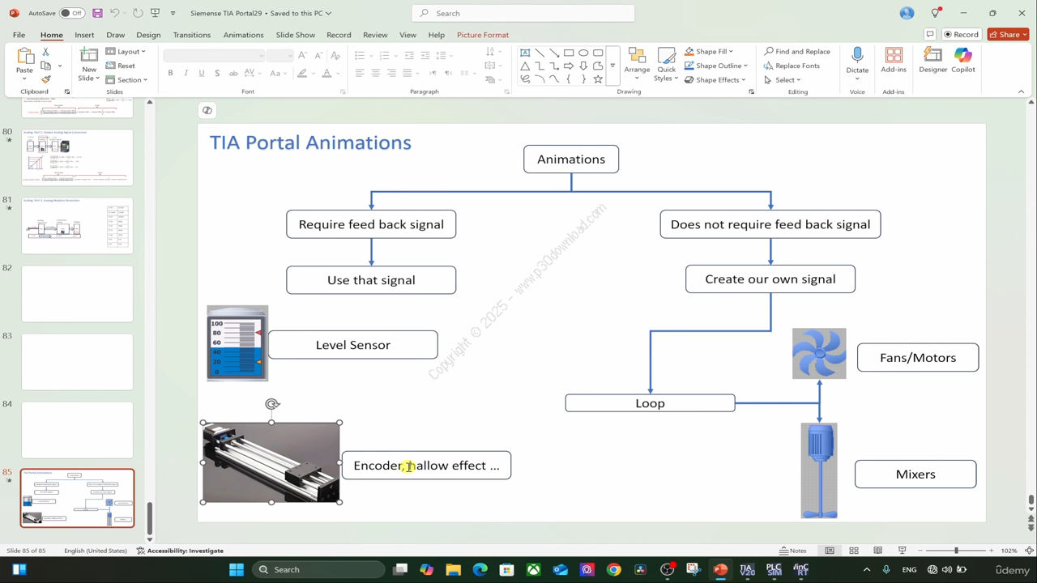Click the Format Painter brush icon

pyautogui.click(x=45, y=79)
